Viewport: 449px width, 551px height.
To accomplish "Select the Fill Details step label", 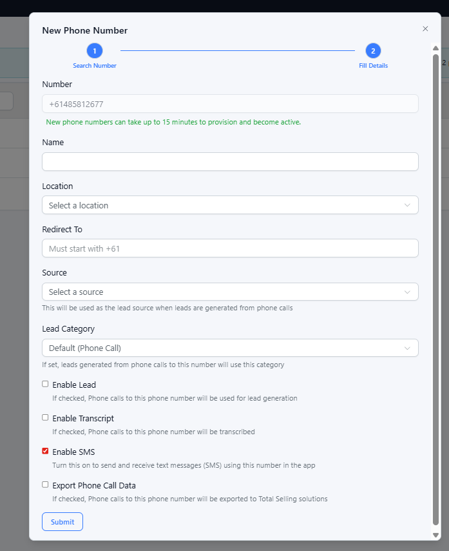I will point(373,66).
